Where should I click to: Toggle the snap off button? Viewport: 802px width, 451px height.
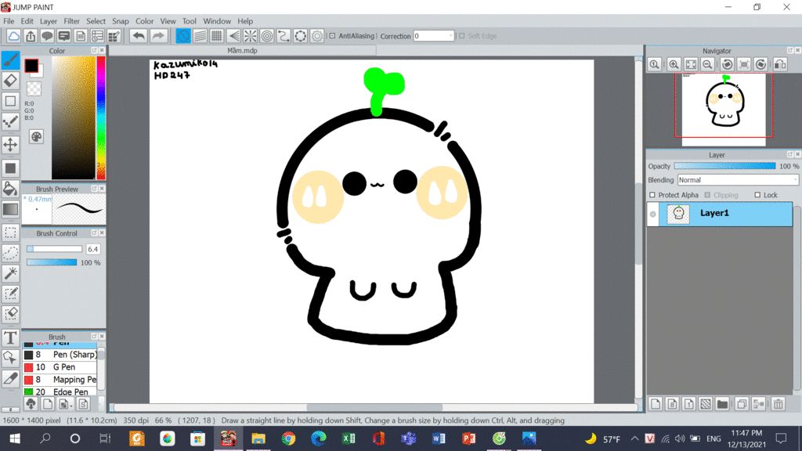(x=183, y=36)
